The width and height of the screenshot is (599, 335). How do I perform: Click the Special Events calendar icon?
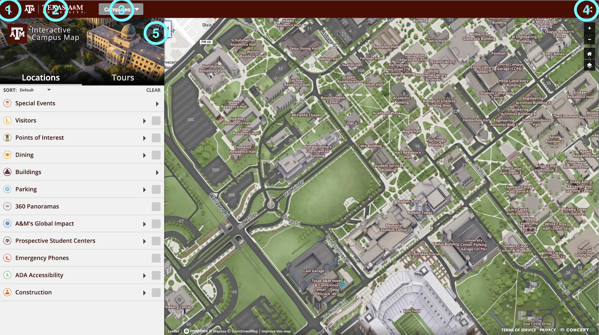7,103
